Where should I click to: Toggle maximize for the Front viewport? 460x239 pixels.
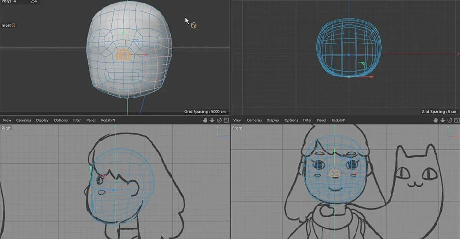pos(457,120)
